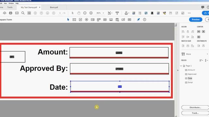This screenshot has width=209, height=117.
Task: Click the page number input box
Action: (x=60, y=13)
